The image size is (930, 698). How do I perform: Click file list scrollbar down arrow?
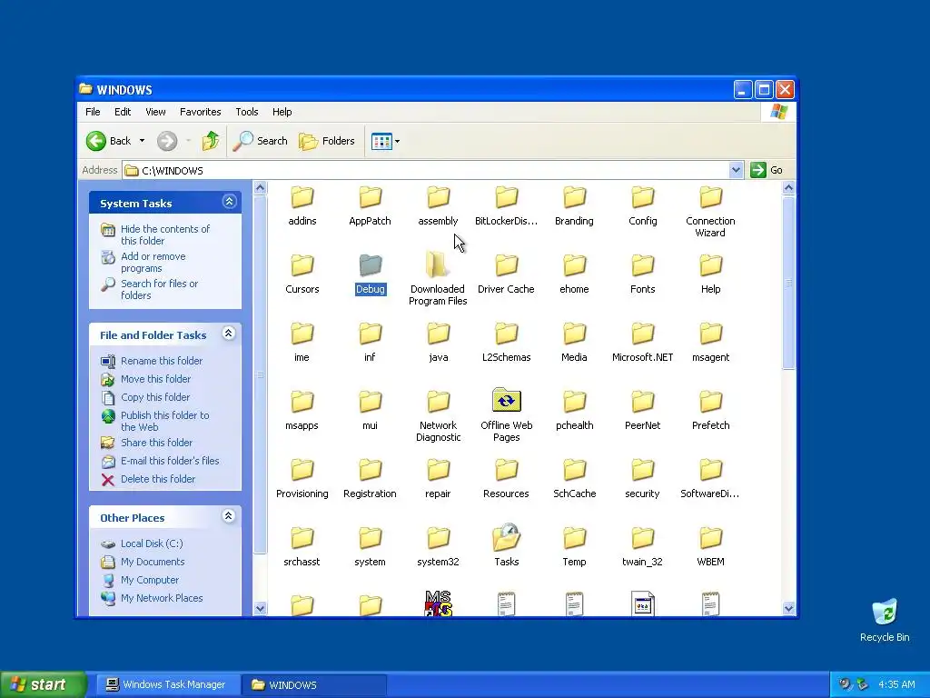788,608
